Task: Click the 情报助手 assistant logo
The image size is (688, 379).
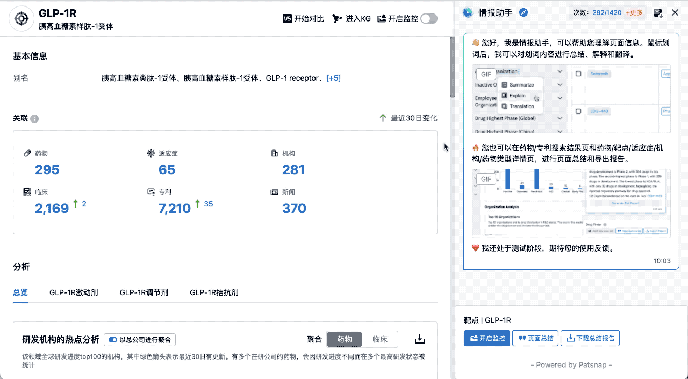Action: [468, 12]
